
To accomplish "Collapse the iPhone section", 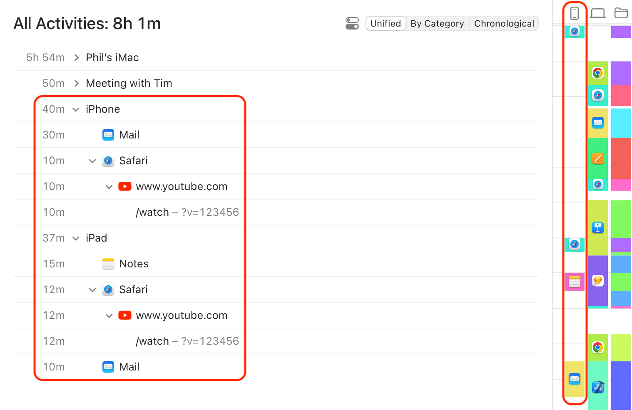I will point(75,109).
